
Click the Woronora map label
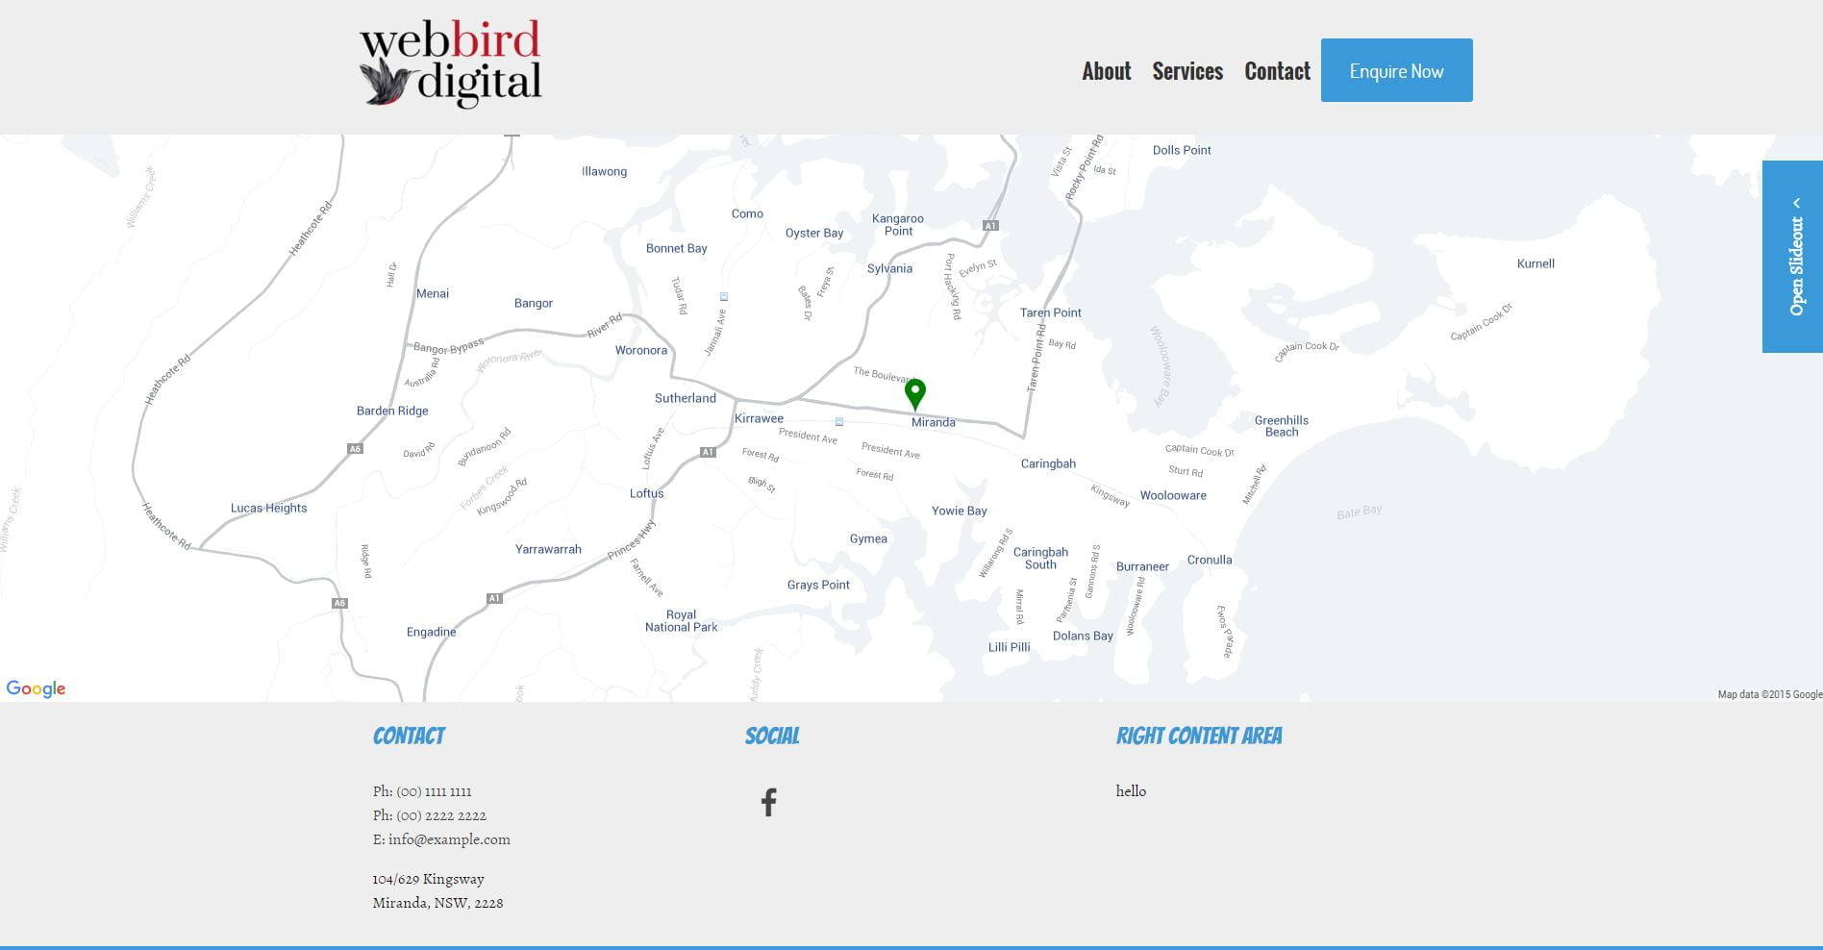coord(641,350)
